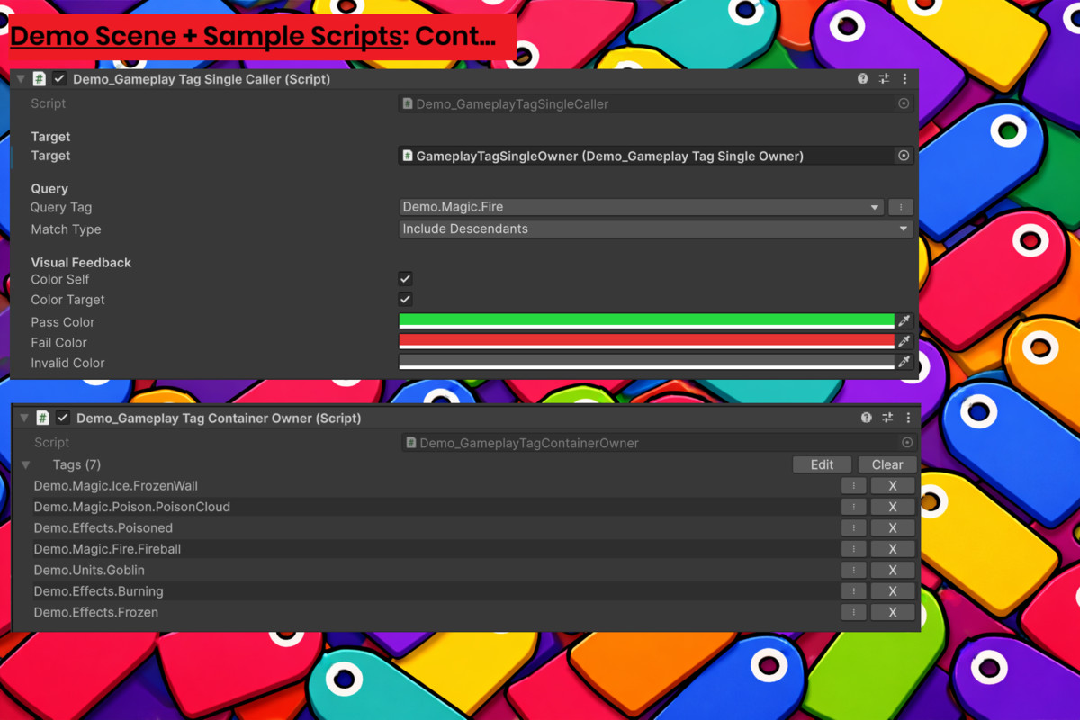Open help for Container Owner script
This screenshot has height=720, width=1080.
[866, 418]
